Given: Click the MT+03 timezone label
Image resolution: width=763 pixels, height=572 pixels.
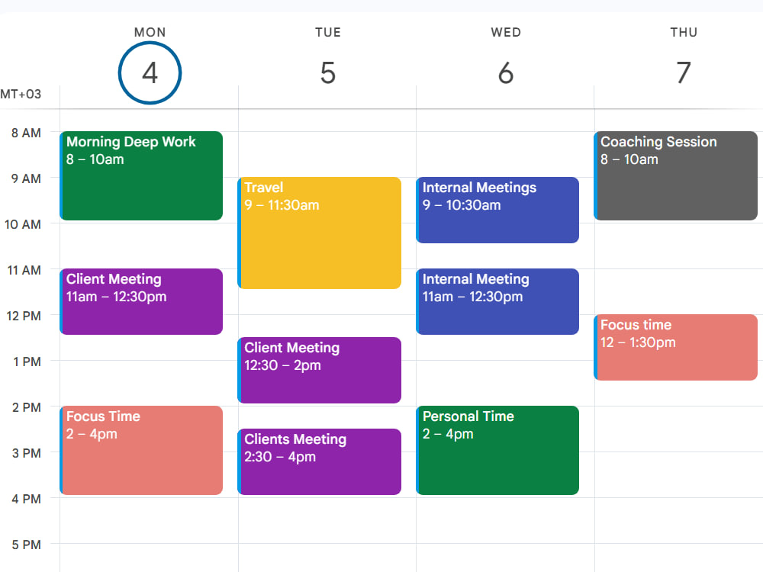Looking at the screenshot, I should coord(21,94).
